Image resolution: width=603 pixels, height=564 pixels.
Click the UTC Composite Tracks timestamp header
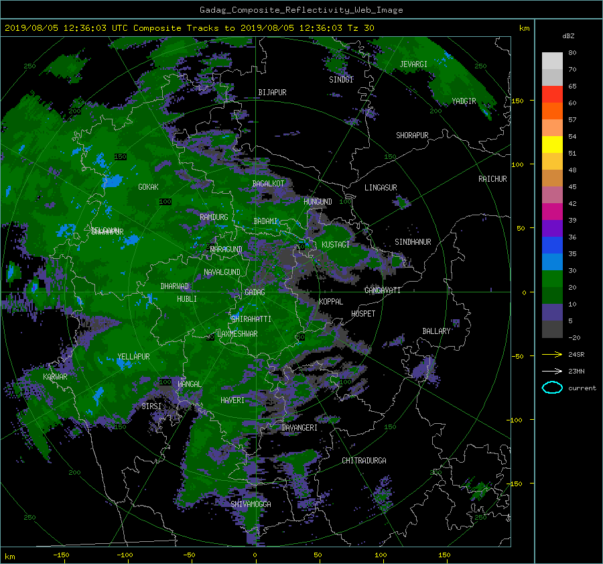[x=189, y=28]
